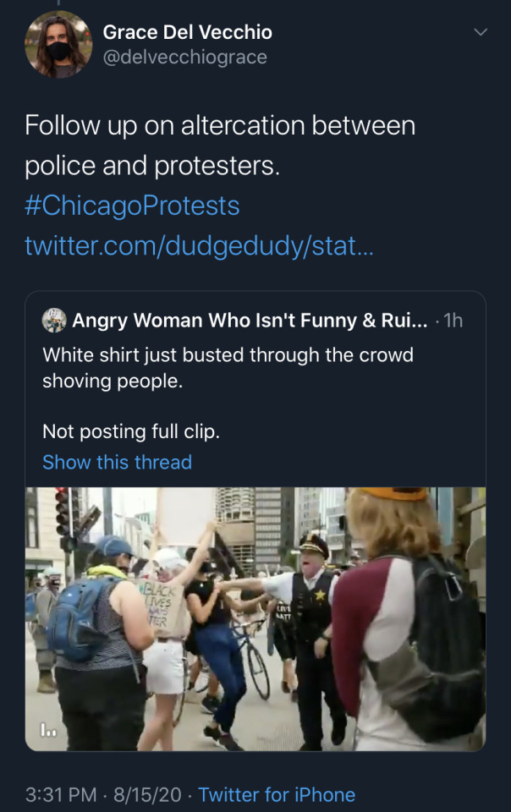Expand the tweet options chevron
The image size is (511, 812).
(481, 33)
